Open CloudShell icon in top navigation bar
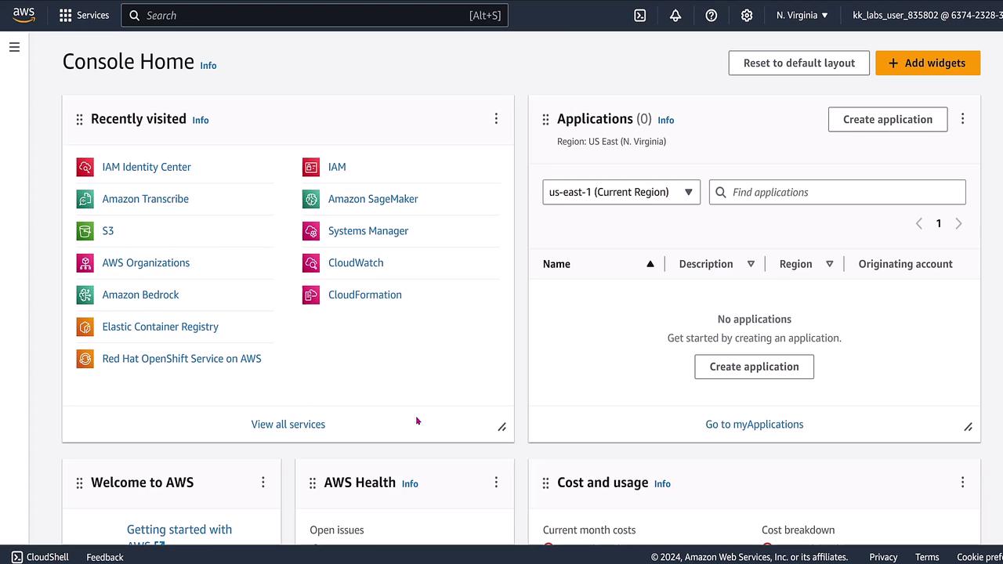This screenshot has height=564, width=1003. pos(640,16)
